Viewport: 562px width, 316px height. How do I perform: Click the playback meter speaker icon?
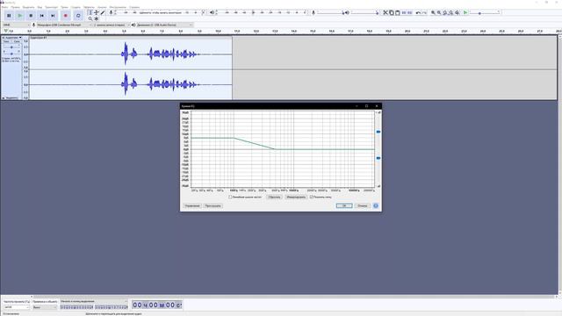[x=212, y=12]
